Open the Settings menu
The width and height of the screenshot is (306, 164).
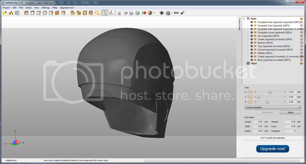(46, 7)
